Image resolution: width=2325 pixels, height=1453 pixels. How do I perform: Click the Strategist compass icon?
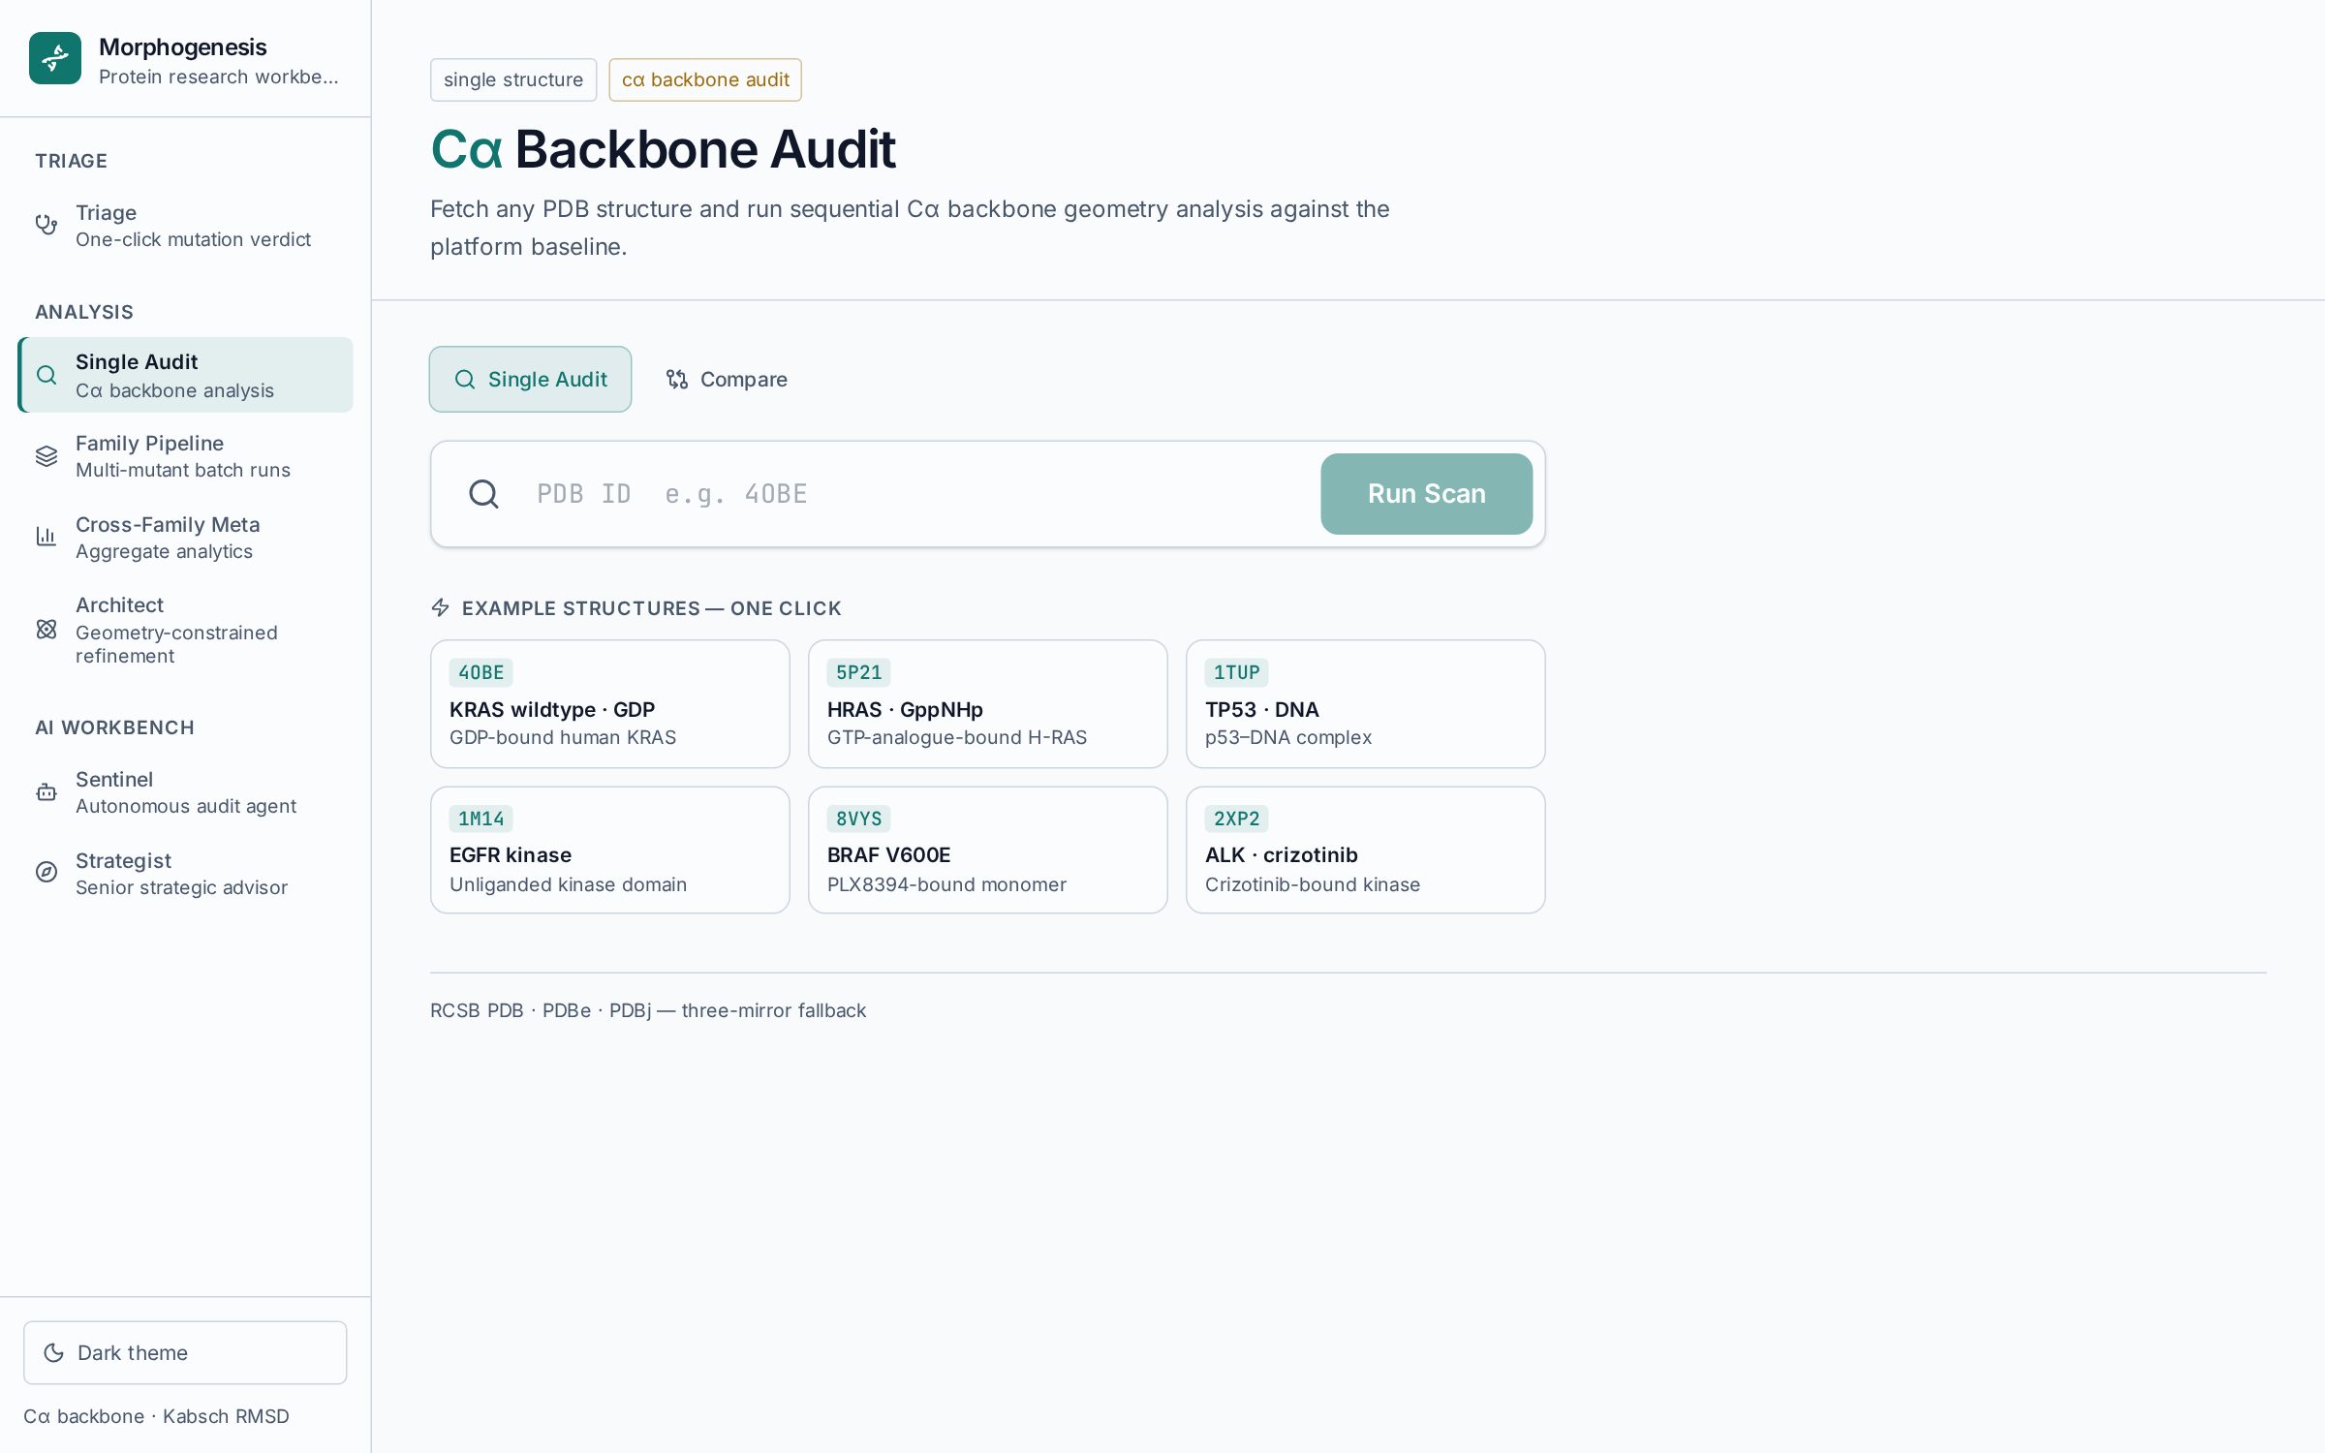pyautogui.click(x=46, y=873)
